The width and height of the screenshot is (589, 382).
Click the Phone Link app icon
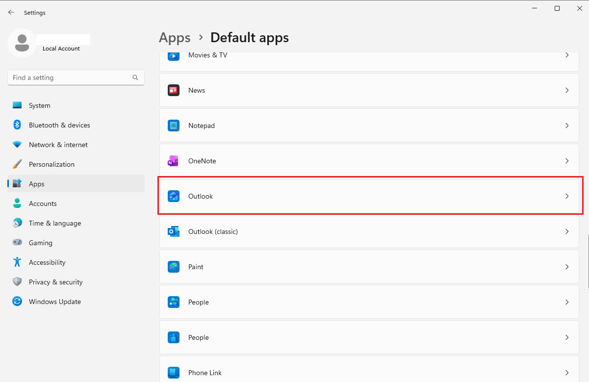[174, 373]
